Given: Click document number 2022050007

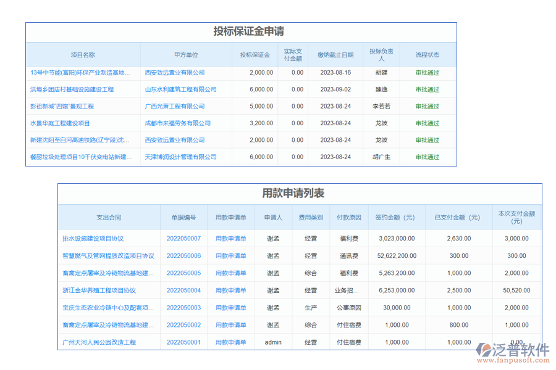Looking at the screenshot, I should click(x=183, y=239).
